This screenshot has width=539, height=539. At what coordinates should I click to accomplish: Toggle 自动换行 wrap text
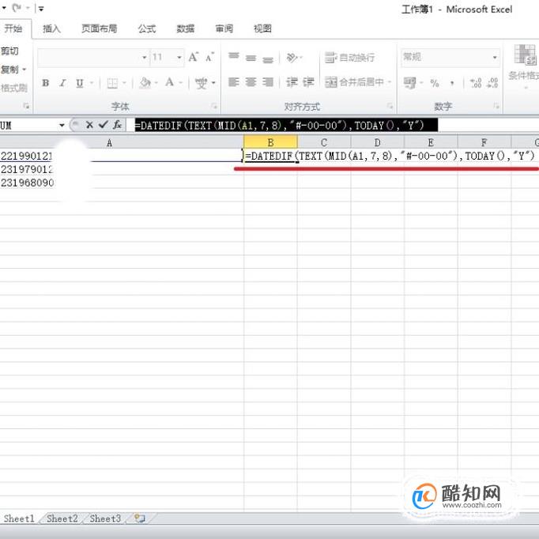point(349,58)
